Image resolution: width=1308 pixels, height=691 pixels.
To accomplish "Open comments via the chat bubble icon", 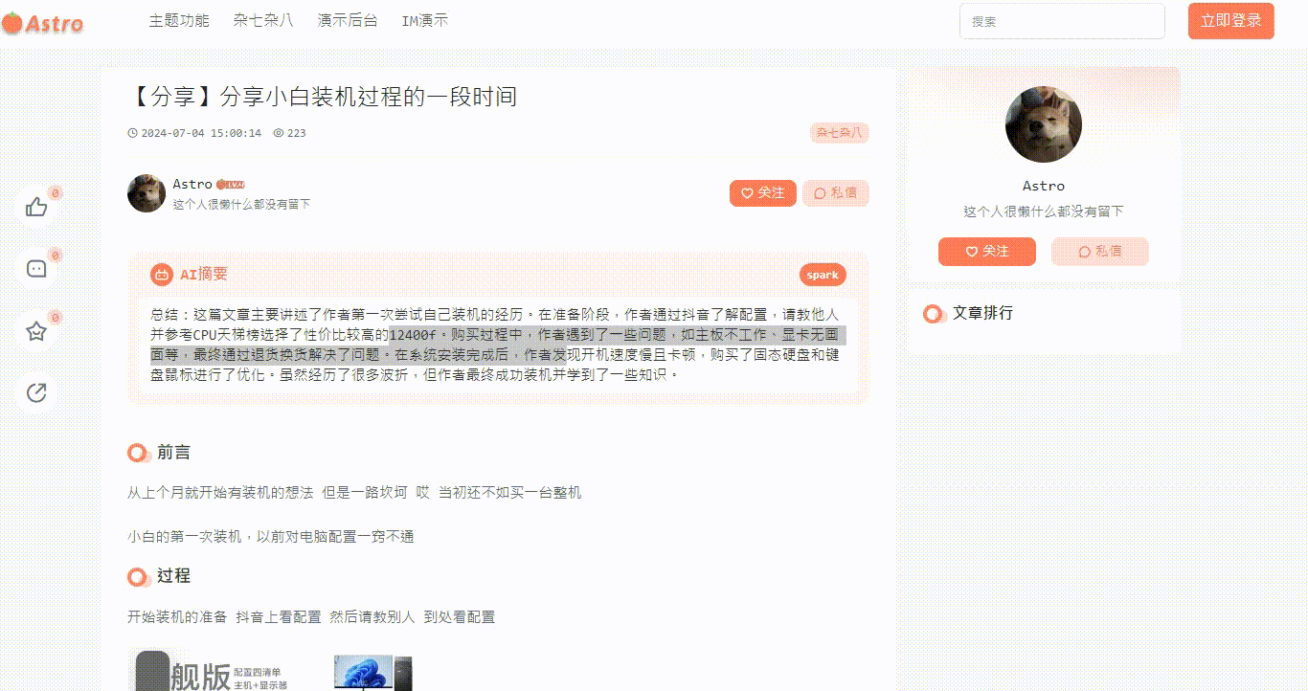I will (36, 269).
